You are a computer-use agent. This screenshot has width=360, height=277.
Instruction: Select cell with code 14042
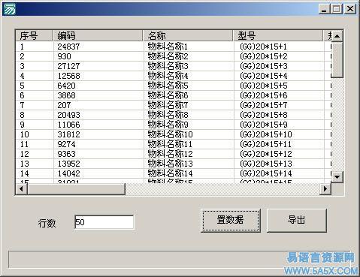pyautogui.click(x=98, y=173)
